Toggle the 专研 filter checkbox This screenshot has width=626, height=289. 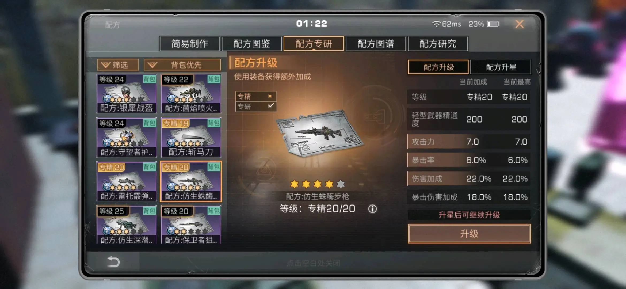[271, 106]
